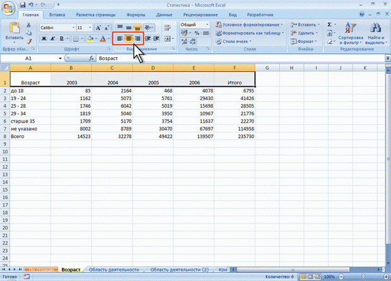Open the font size 11 dropdown

coord(90,28)
